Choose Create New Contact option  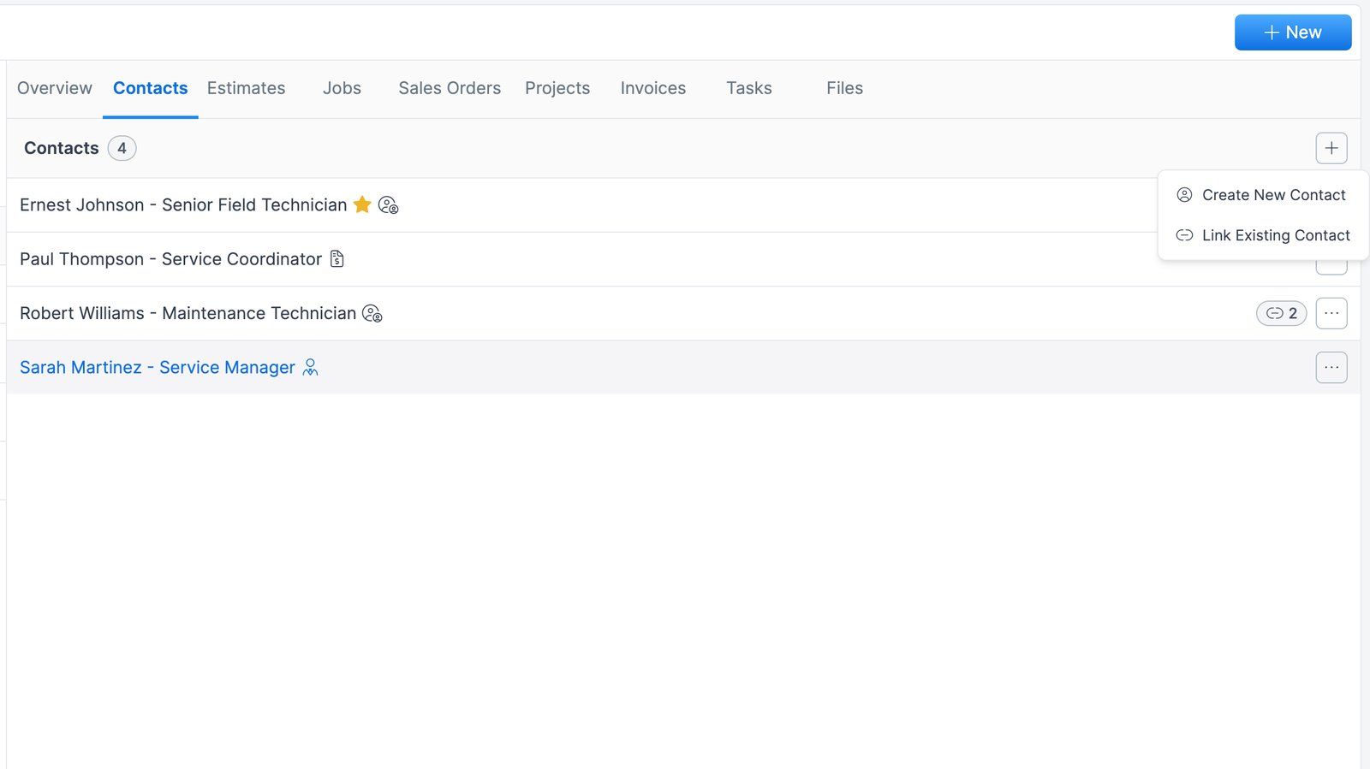[x=1262, y=195]
